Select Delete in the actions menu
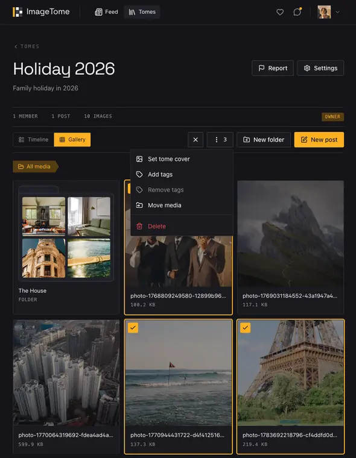This screenshot has height=458, width=356. 182,226
